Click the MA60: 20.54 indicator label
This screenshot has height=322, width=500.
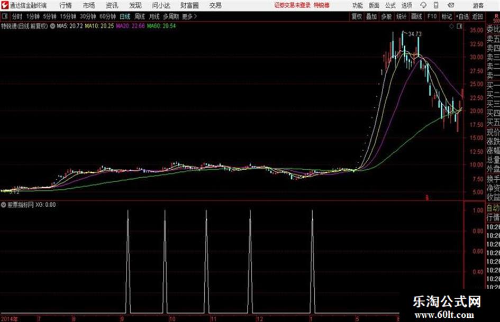161,26
